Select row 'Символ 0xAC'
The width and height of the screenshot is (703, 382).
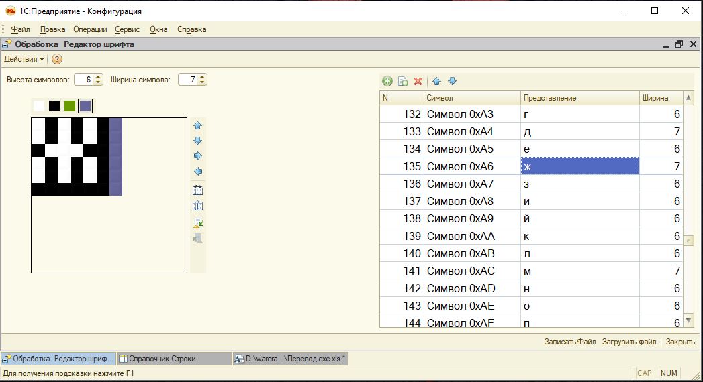pos(531,271)
